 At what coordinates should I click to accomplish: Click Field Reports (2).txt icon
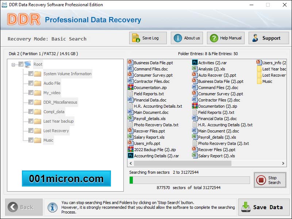(195, 112)
